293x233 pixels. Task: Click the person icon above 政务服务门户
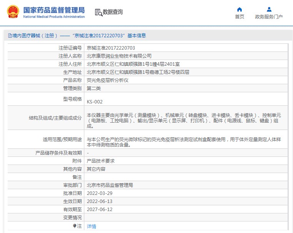269,9
